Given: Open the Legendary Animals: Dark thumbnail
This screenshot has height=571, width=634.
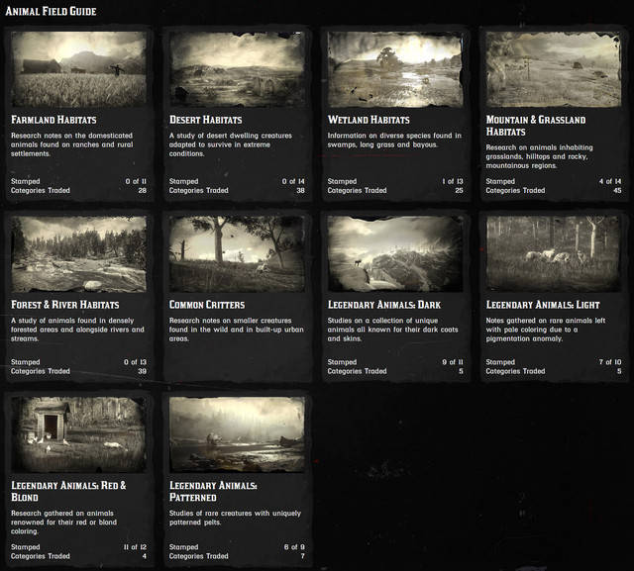Looking at the screenshot, I should [x=395, y=254].
